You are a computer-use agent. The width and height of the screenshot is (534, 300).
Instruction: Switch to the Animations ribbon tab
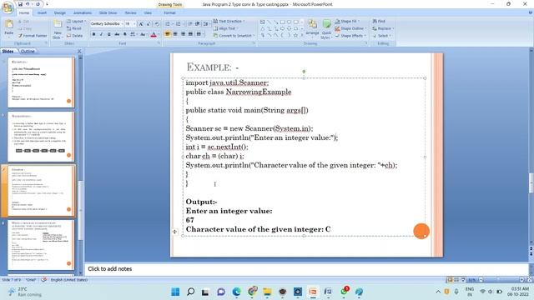point(83,12)
